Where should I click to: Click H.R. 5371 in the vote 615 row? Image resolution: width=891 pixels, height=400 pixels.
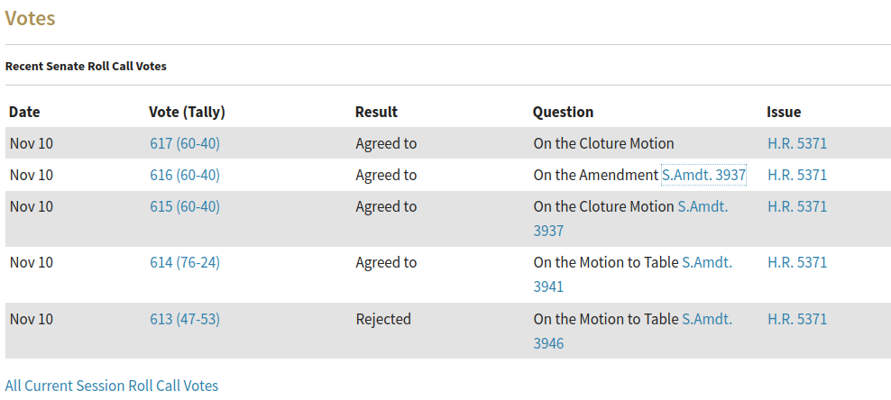pos(797,206)
